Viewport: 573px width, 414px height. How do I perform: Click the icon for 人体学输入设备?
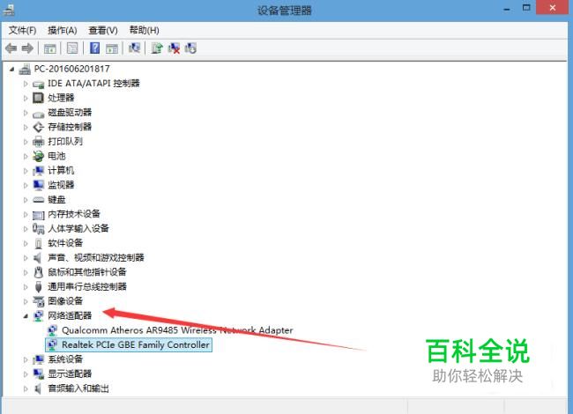(x=39, y=229)
